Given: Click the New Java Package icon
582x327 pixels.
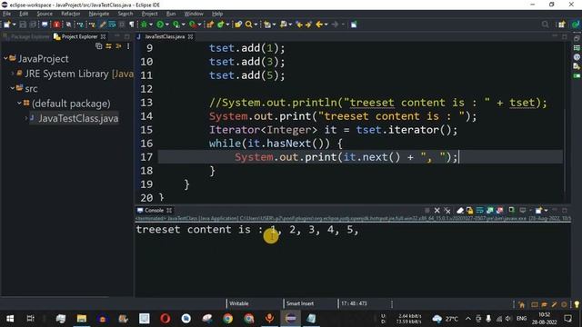Looking at the screenshot, I should (x=210, y=25).
